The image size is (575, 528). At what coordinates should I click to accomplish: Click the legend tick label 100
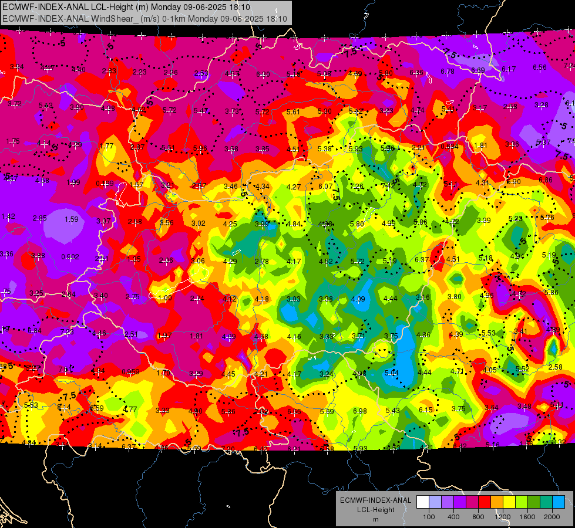[429, 517]
